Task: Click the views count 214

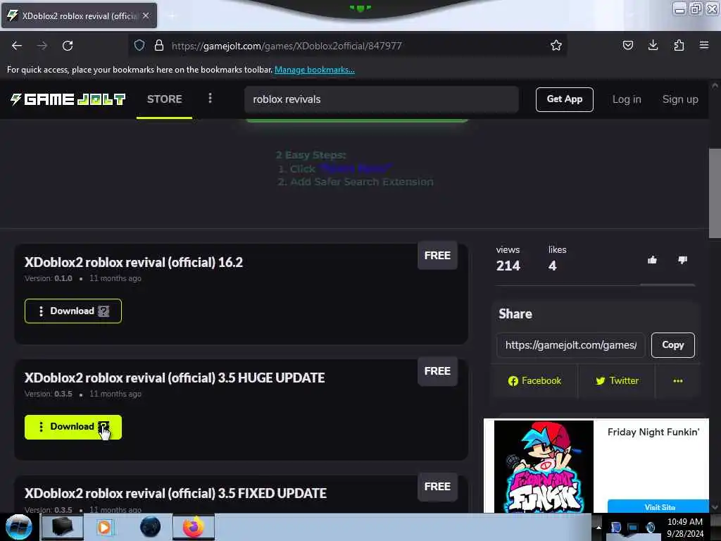Action: tap(508, 266)
